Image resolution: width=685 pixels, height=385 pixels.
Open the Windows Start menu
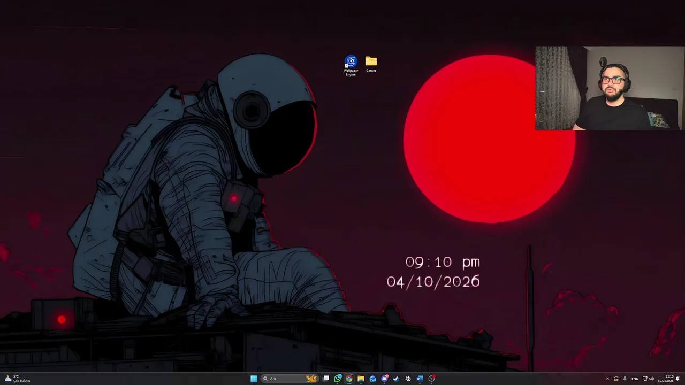pyautogui.click(x=254, y=379)
